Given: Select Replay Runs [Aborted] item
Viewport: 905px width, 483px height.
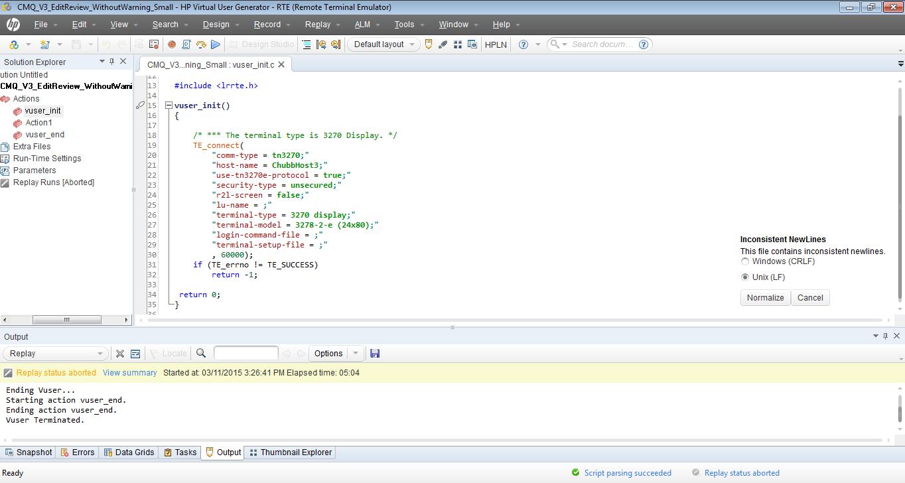Looking at the screenshot, I should (54, 182).
